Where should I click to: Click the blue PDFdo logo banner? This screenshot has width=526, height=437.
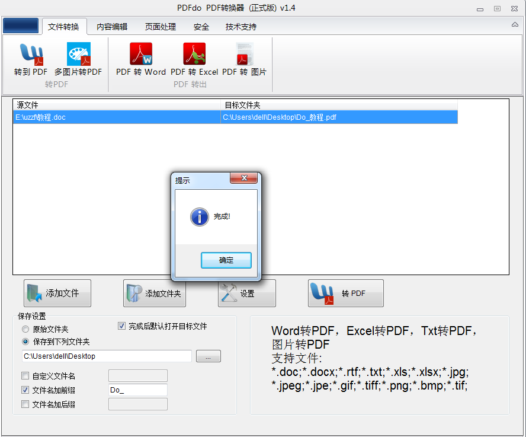[x=21, y=25]
